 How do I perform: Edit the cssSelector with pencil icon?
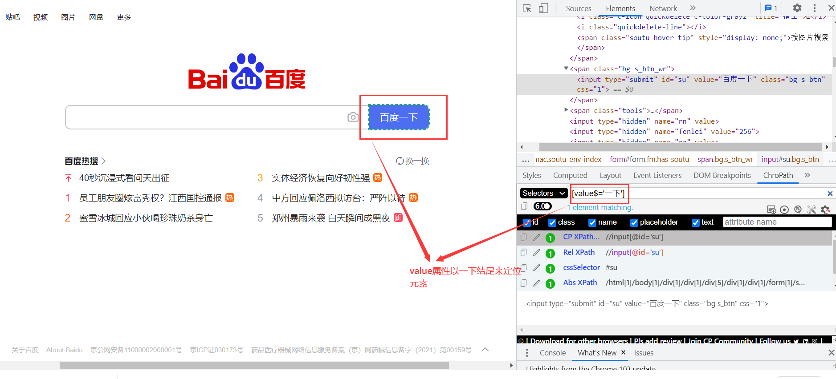[537, 268]
